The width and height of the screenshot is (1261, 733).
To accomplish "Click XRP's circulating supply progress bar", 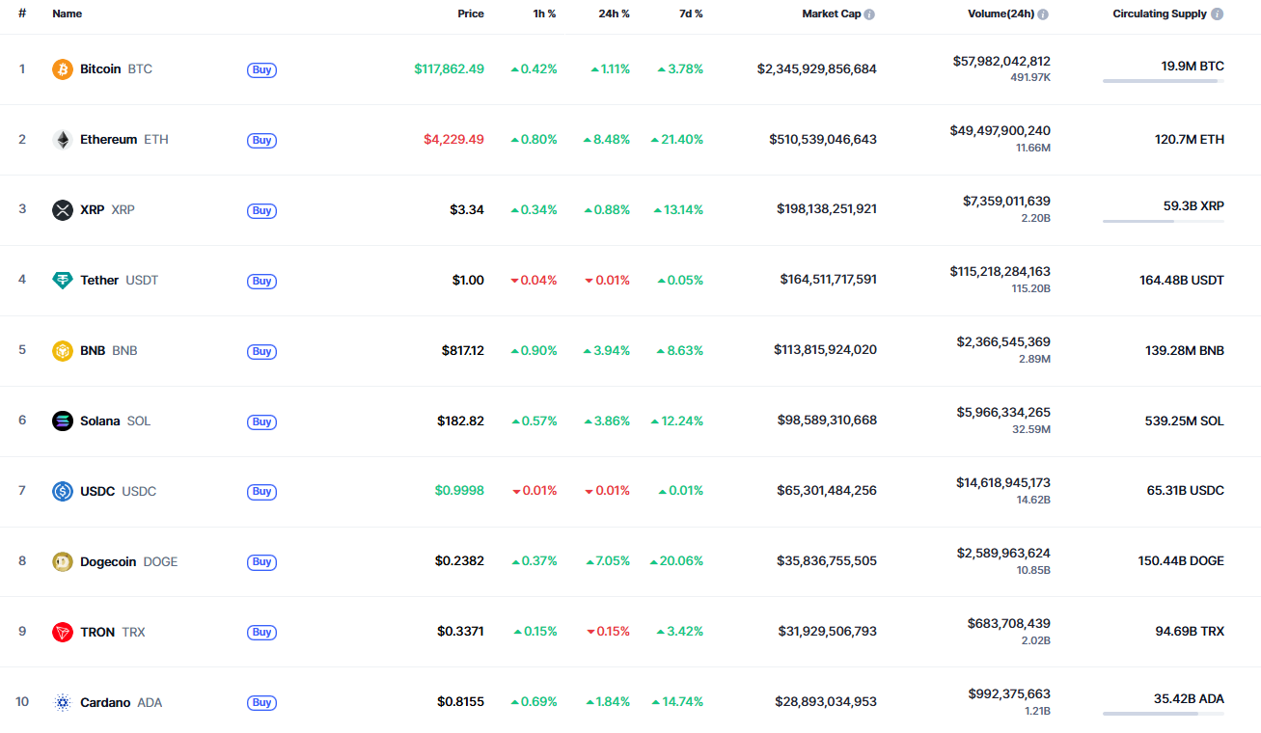I will tap(1163, 222).
